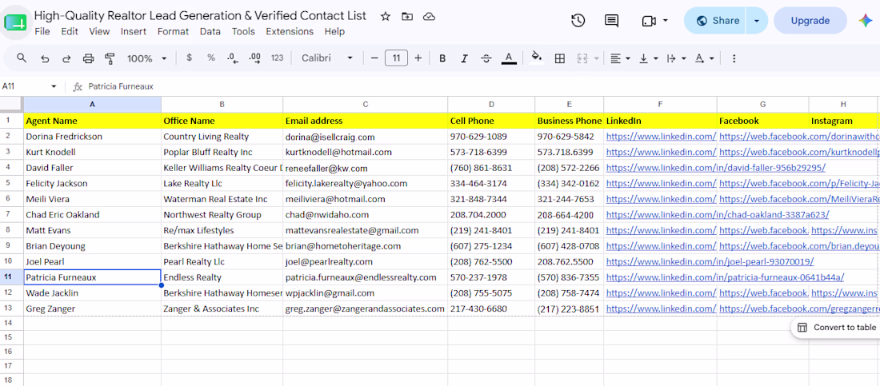Click the move to folder icon
The image size is (880, 386).
407,16
